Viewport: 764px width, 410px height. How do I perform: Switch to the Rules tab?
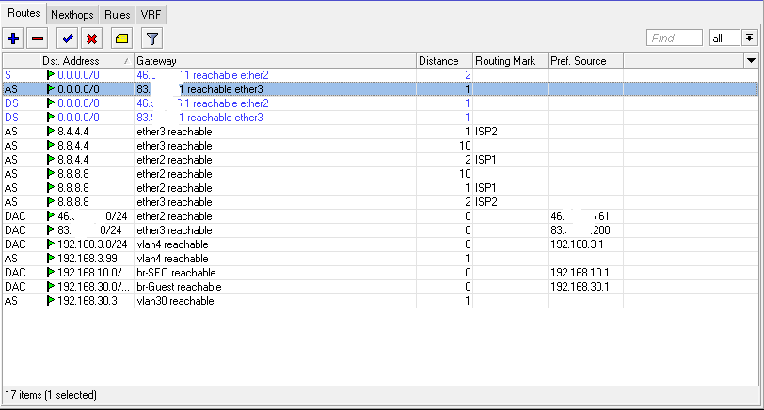[117, 15]
